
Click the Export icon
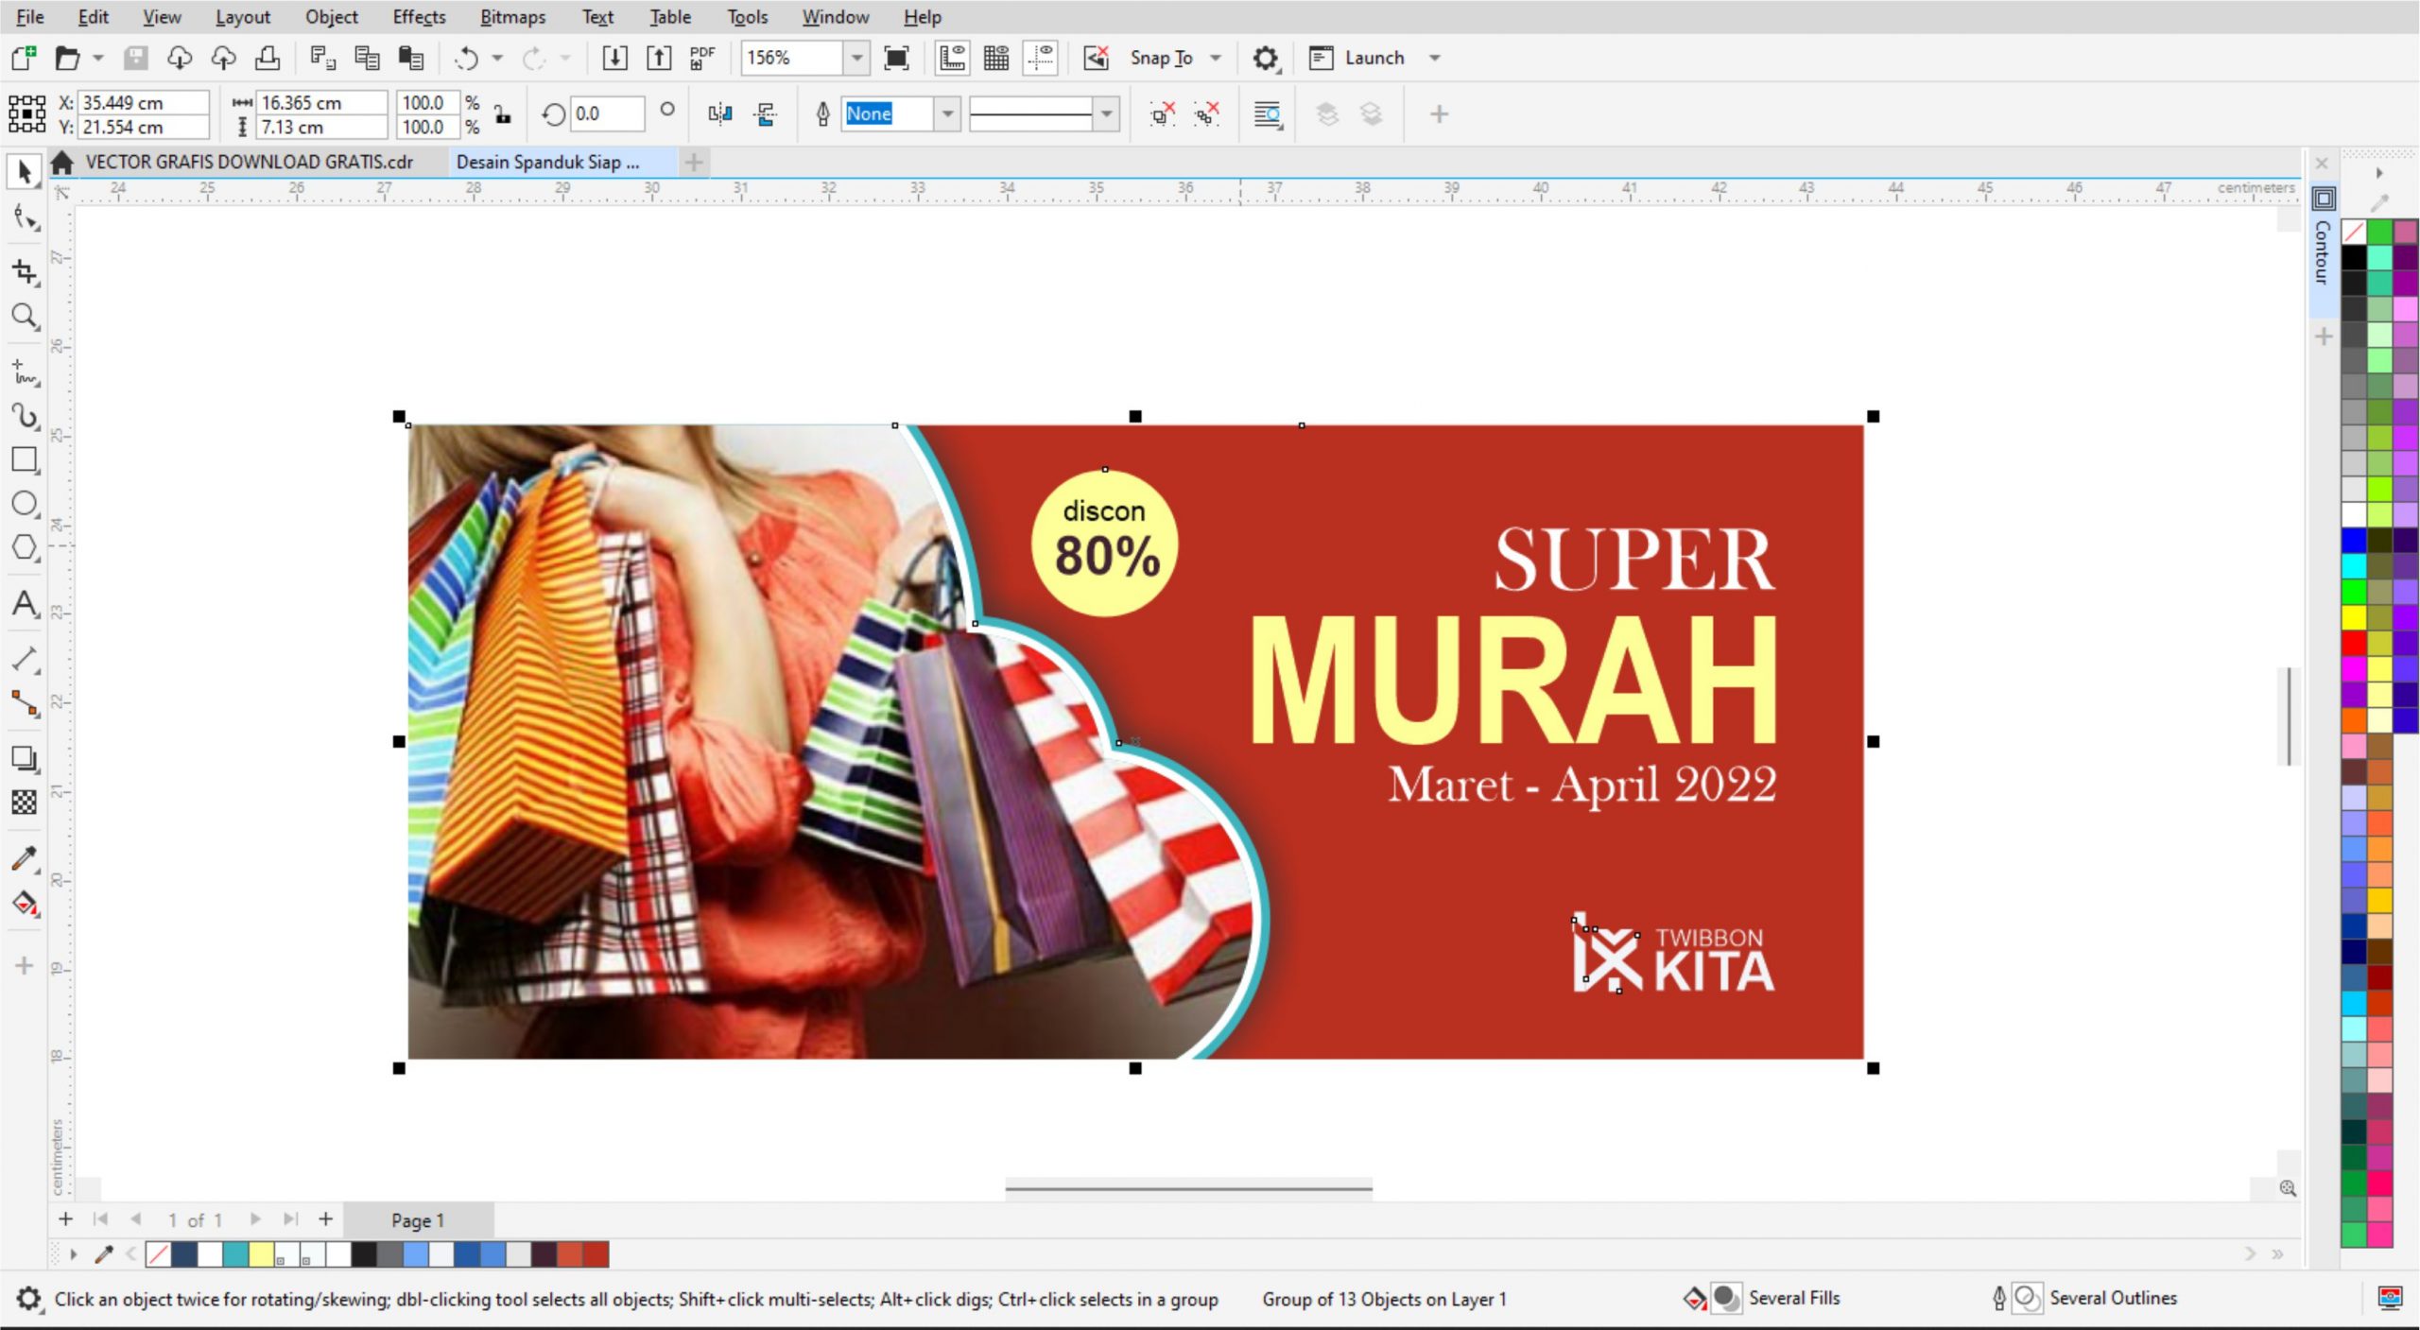659,58
